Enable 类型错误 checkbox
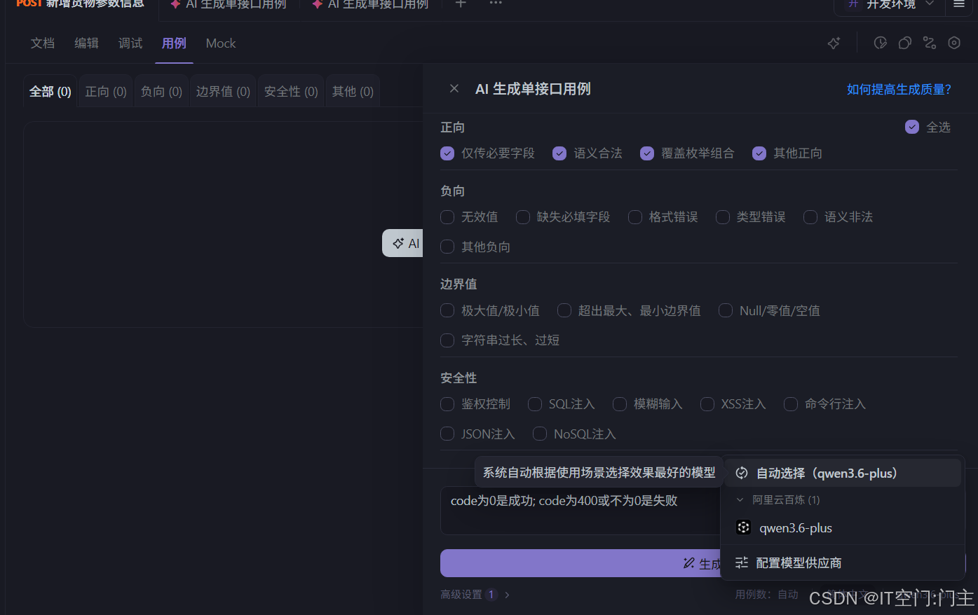The height and width of the screenshot is (615, 978). (723, 217)
